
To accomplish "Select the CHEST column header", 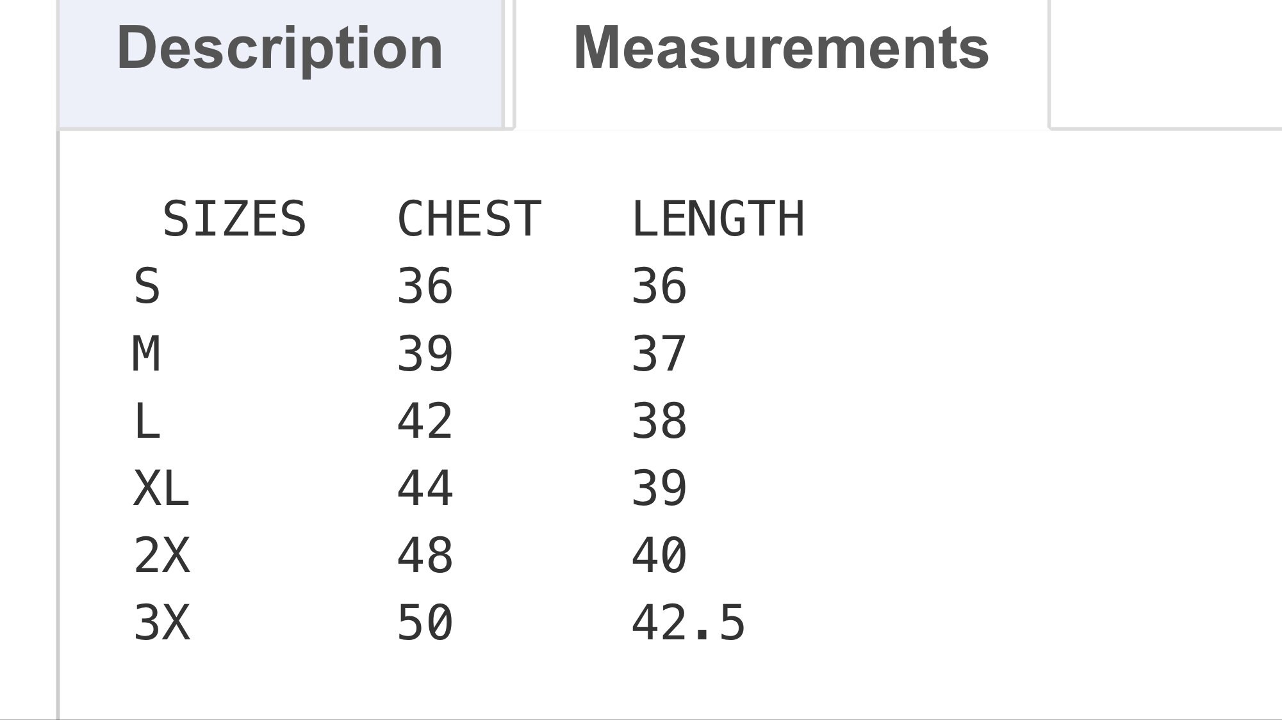I will pyautogui.click(x=469, y=219).
